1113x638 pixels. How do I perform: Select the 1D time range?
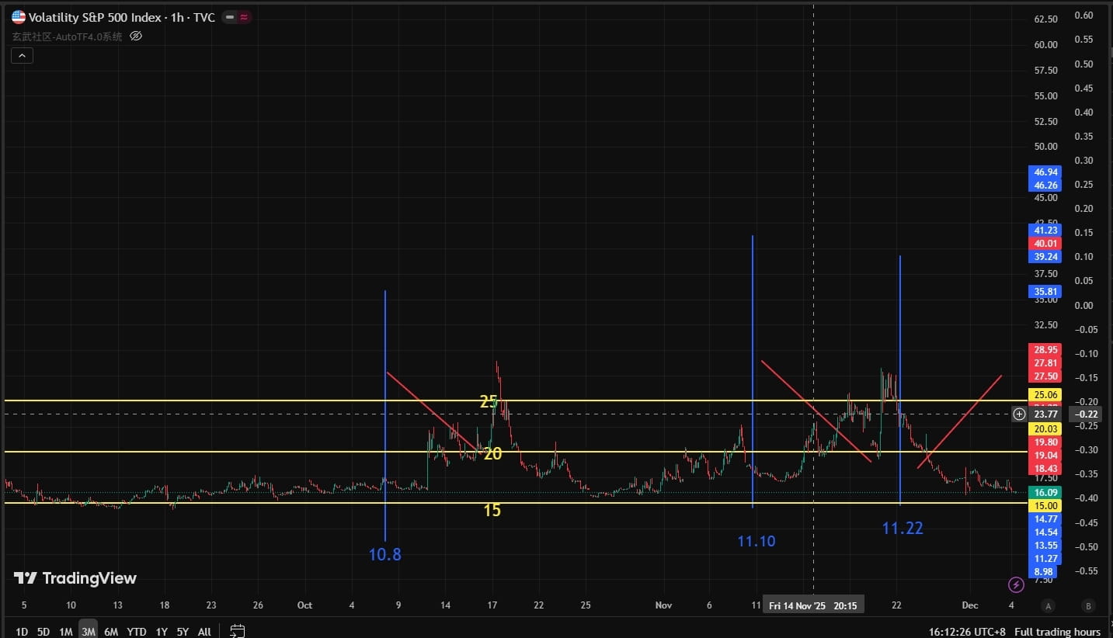[22, 632]
